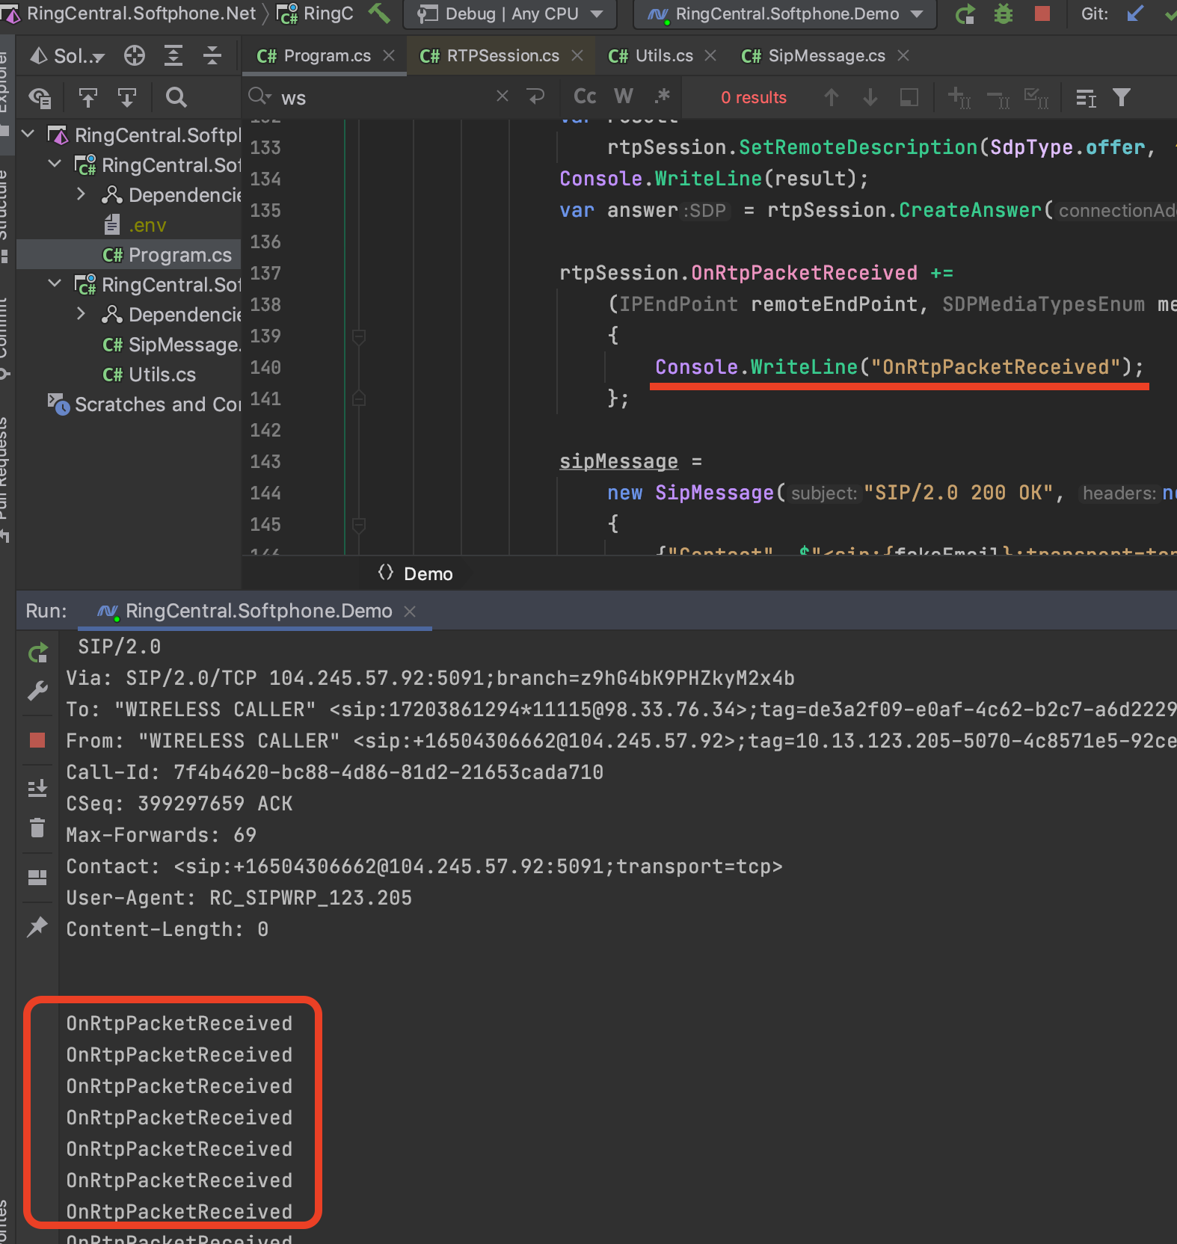Close the Utils.cs editor tab

tap(710, 56)
